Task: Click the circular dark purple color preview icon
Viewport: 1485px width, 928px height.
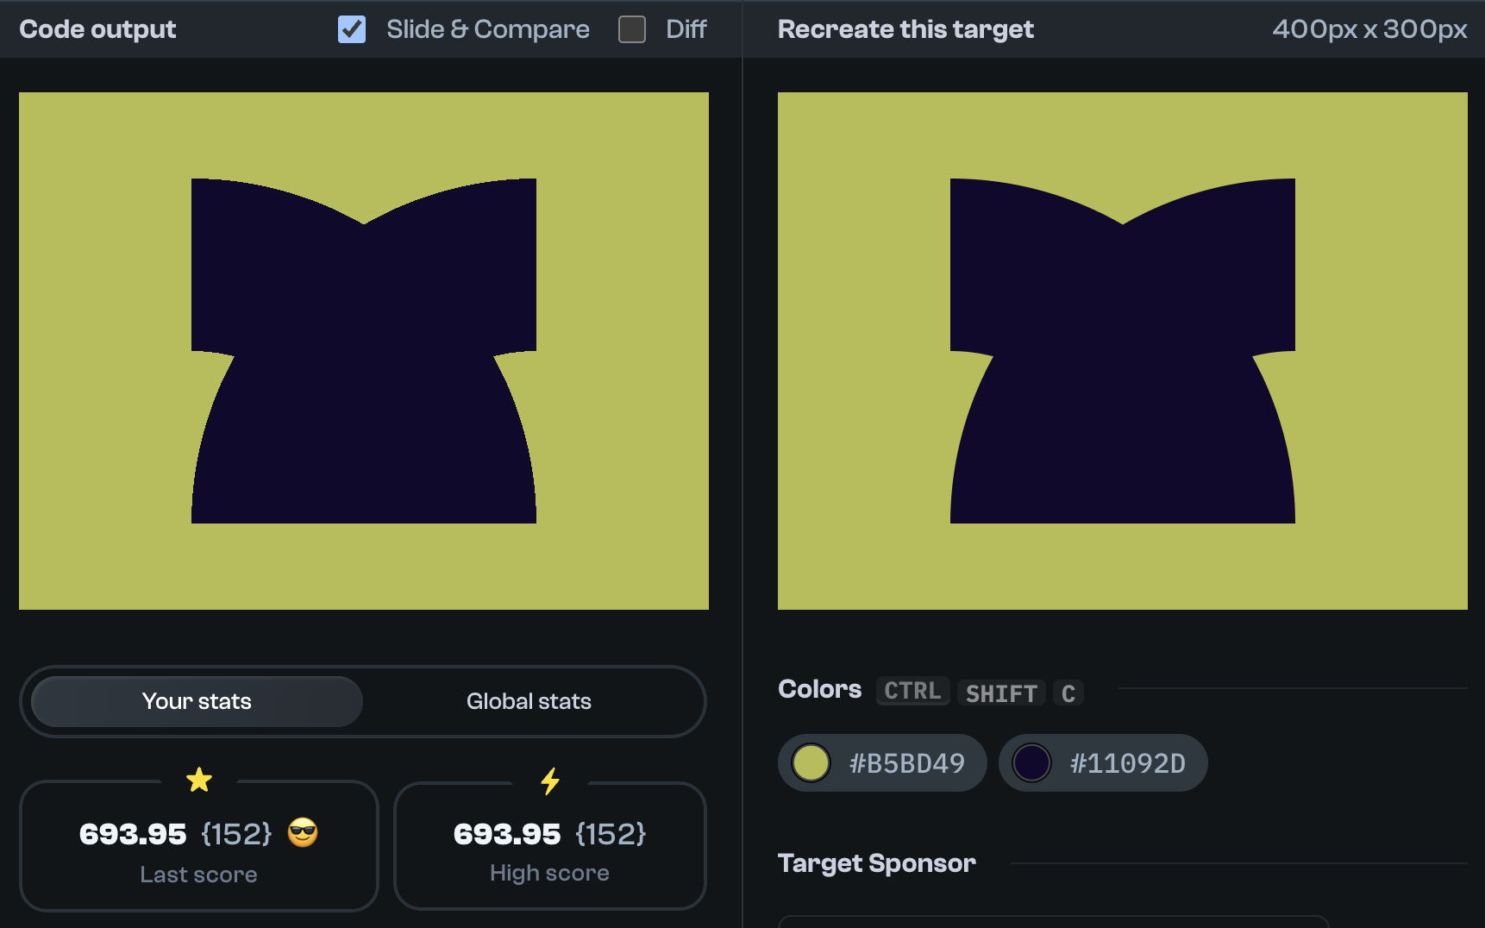Action: pyautogui.click(x=1031, y=762)
